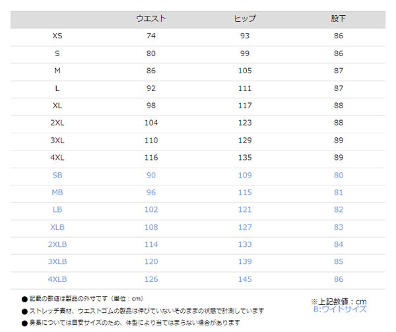396x332 pixels.
Task: Click waist value 114 for 2XLB
Action: click(151, 244)
